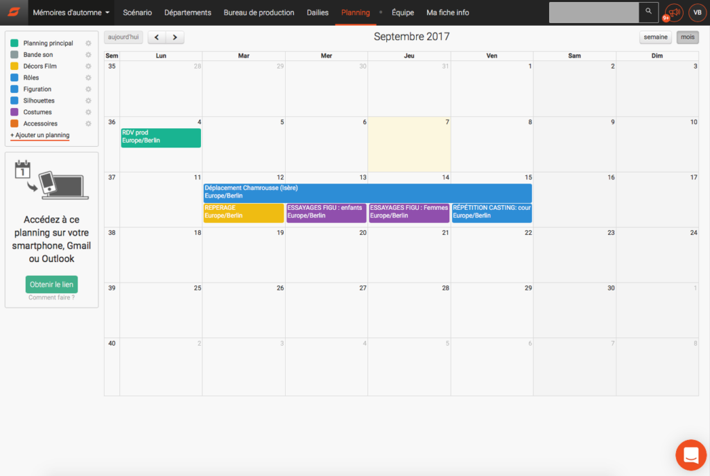
Task: Toggle Décors Film planning visibility
Action: (15, 66)
